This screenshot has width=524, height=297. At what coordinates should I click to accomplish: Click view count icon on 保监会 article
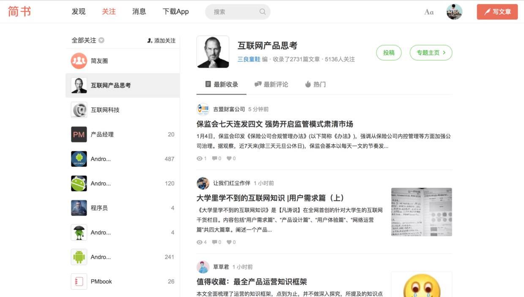coord(199,159)
